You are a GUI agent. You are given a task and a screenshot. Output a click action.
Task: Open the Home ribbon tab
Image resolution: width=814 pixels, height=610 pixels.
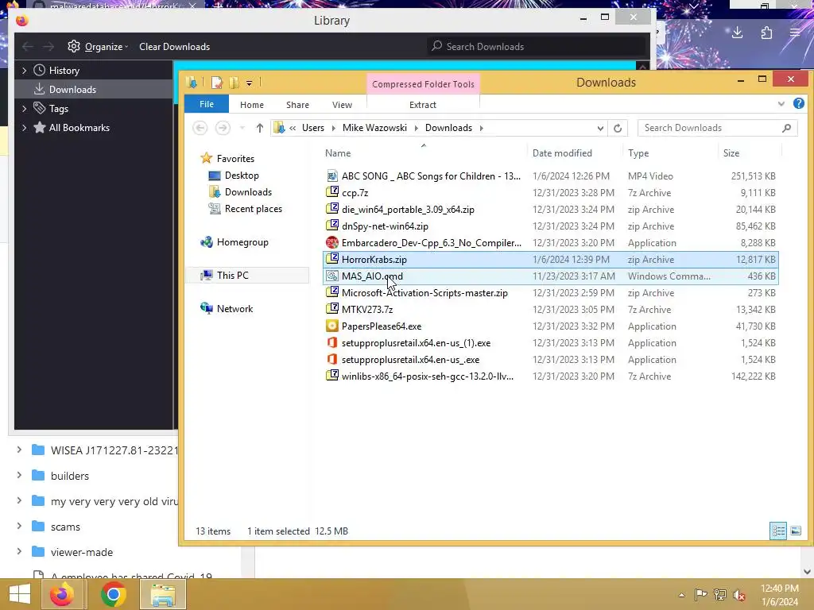pyautogui.click(x=252, y=105)
